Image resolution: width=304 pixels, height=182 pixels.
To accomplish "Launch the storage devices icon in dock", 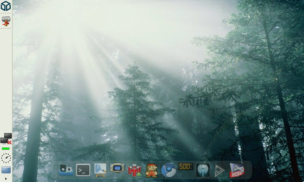I will [x=66, y=170].
